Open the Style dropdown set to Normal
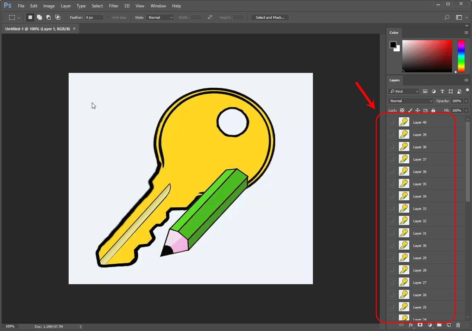Viewport: 472px width, 331px height. pos(160,17)
